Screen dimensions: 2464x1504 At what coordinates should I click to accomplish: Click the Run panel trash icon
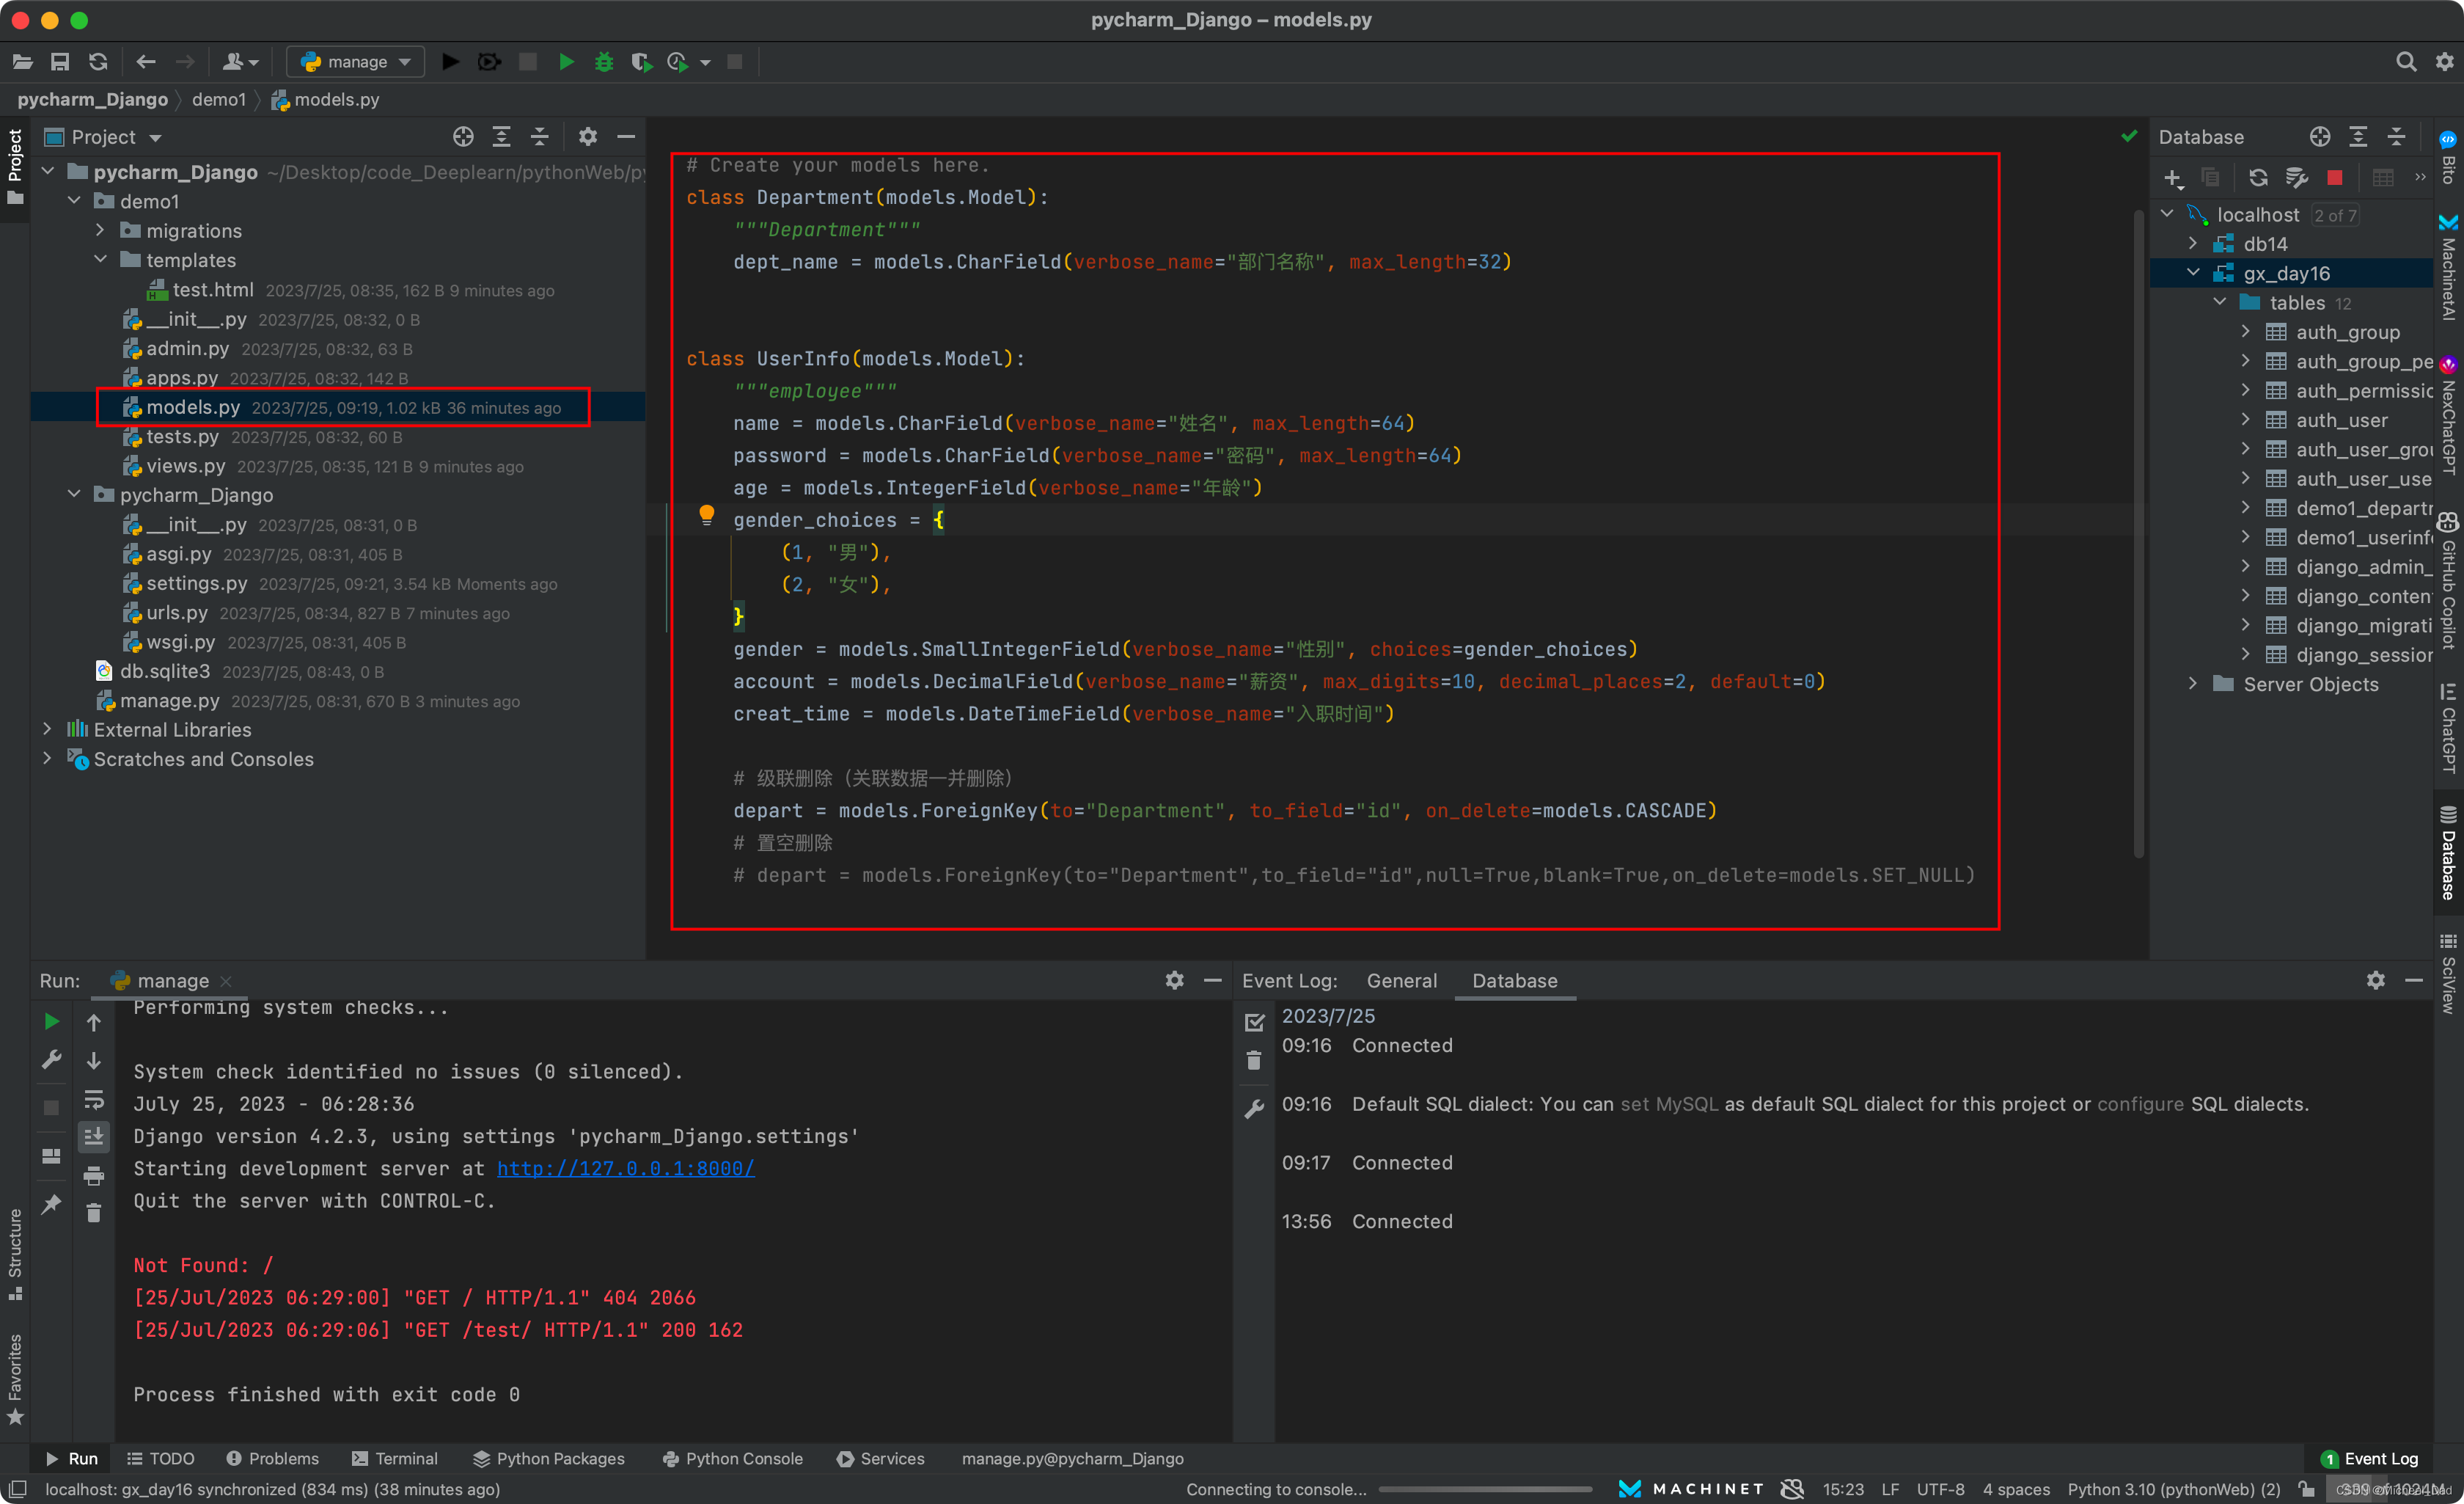click(94, 1213)
